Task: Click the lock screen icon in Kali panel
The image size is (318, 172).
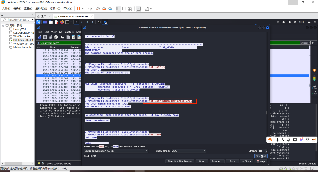Action: [309, 22]
